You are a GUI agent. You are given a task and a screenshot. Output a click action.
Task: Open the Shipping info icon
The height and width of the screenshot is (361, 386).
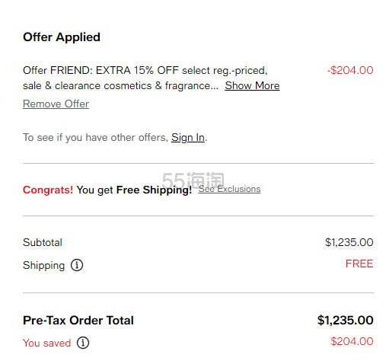(x=77, y=265)
